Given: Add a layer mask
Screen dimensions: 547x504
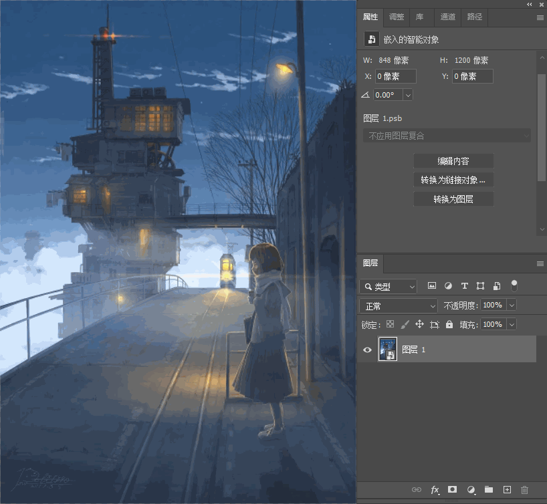Looking at the screenshot, I should click(x=453, y=489).
